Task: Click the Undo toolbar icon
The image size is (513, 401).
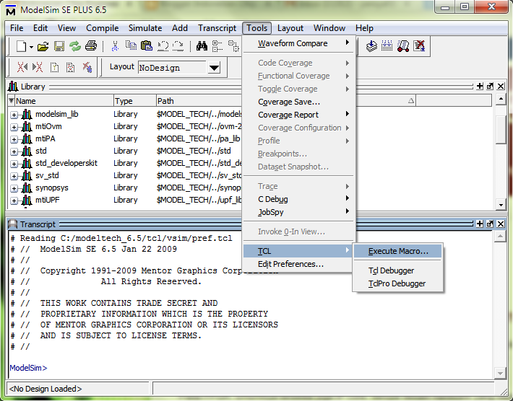Action: (x=163, y=46)
